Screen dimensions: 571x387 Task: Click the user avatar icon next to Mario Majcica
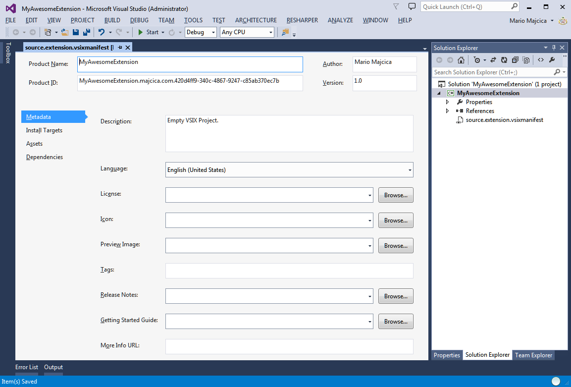[562, 21]
